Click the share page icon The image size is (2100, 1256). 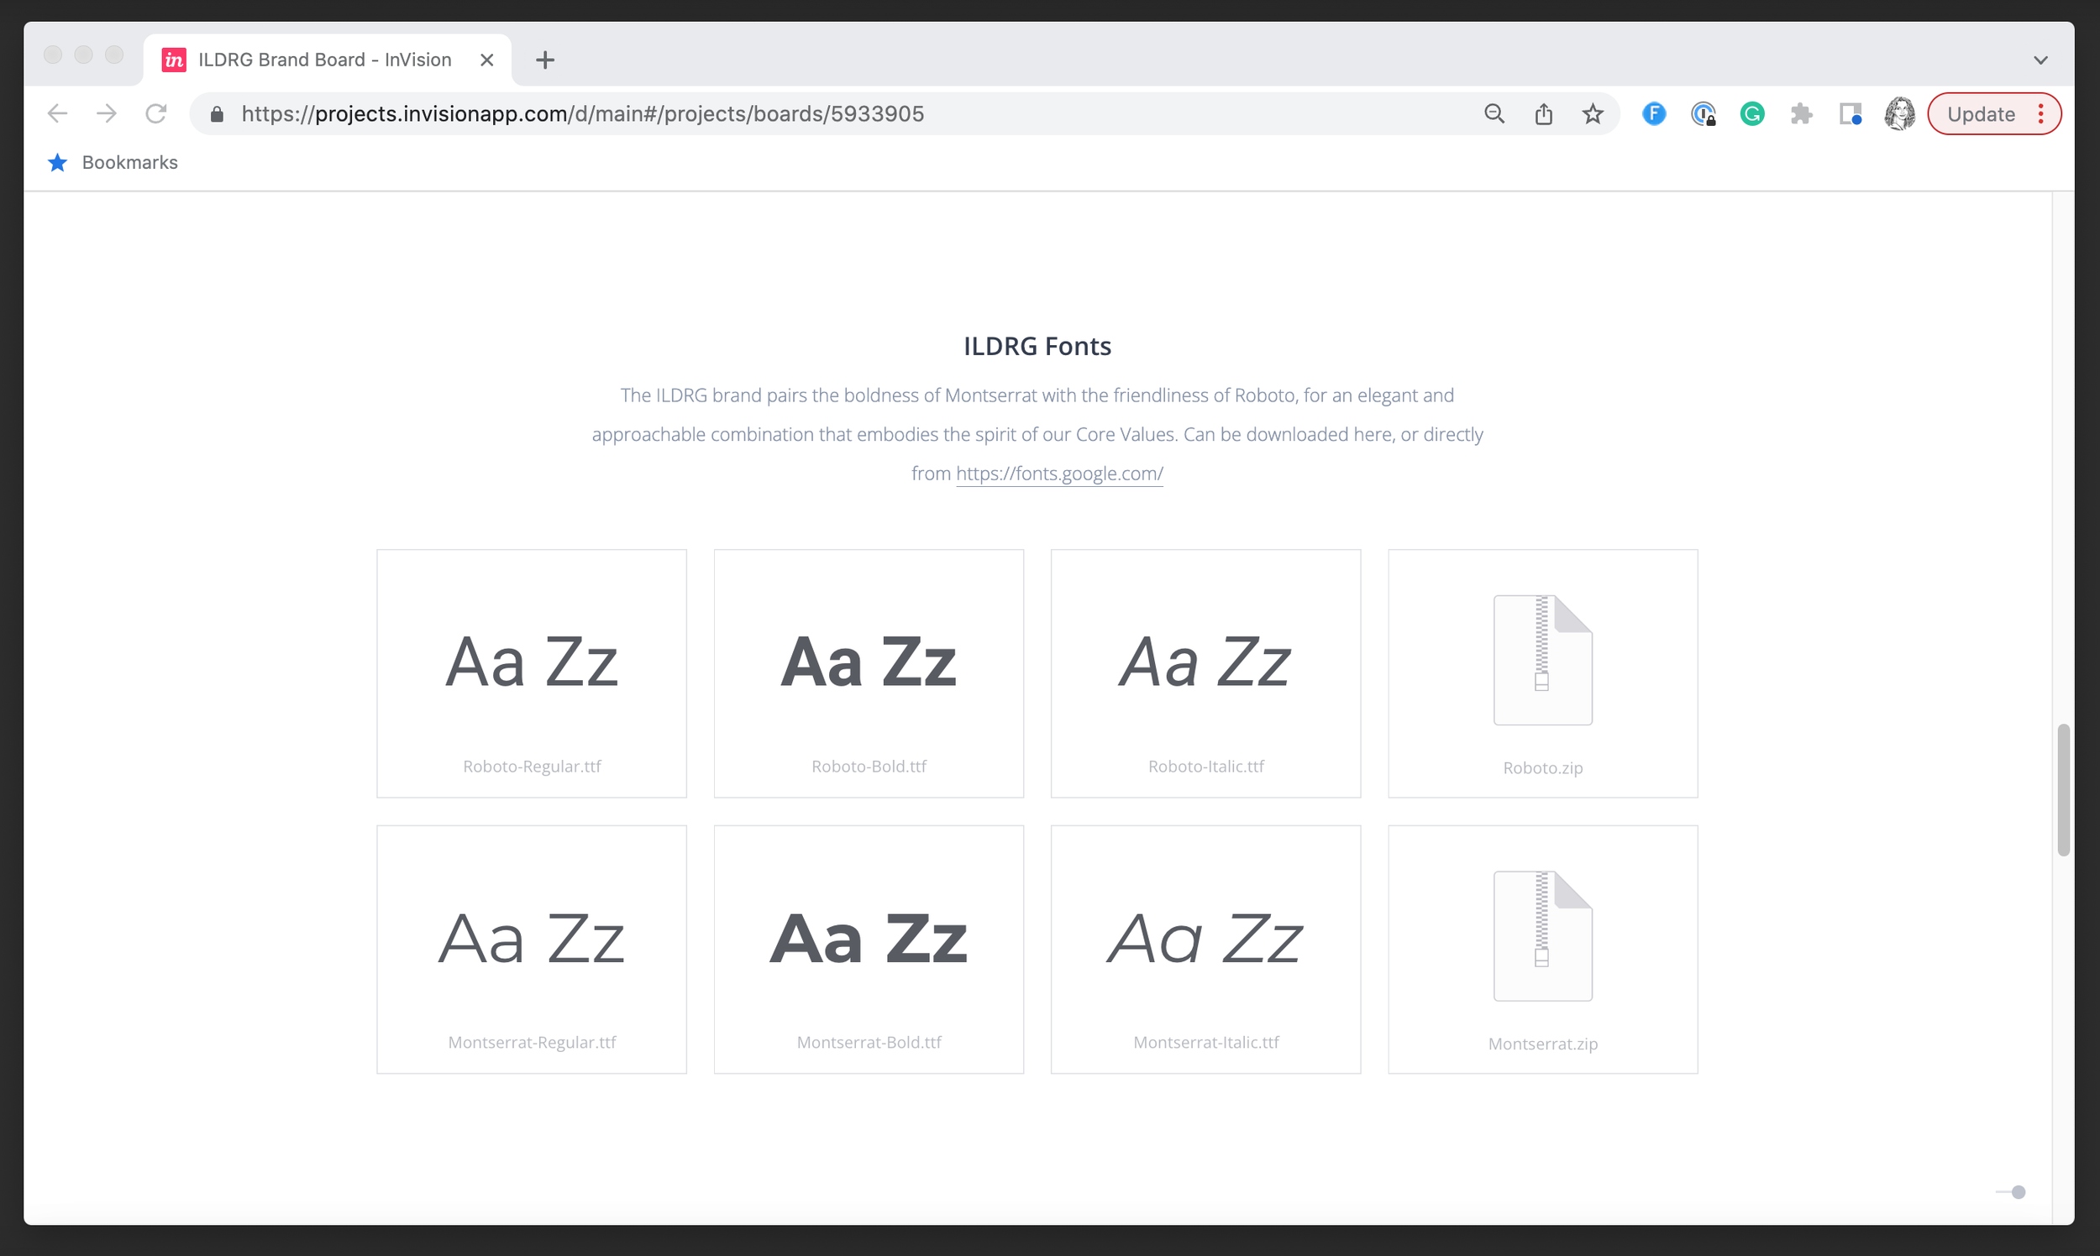coord(1544,114)
